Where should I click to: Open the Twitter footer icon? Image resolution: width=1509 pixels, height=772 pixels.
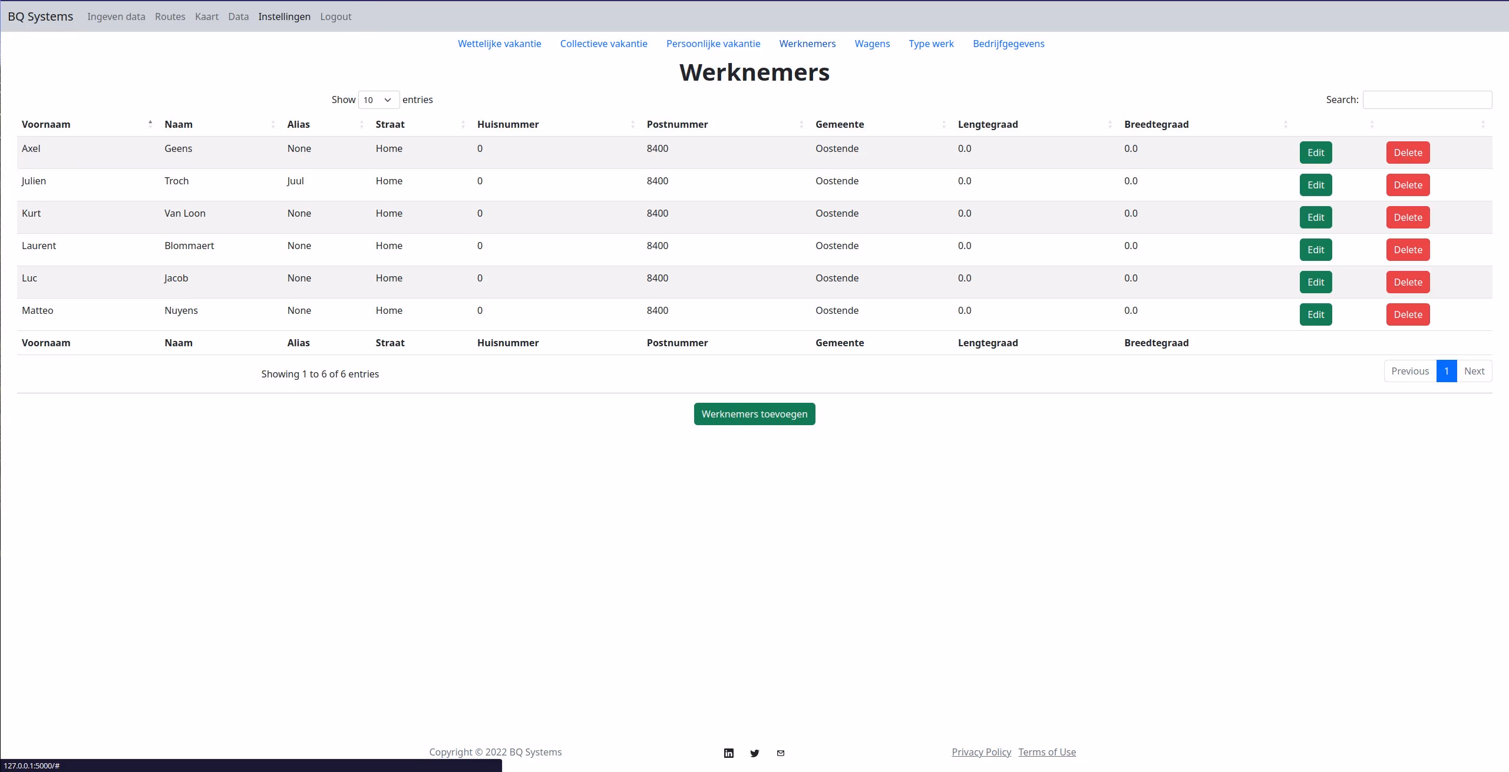[755, 753]
